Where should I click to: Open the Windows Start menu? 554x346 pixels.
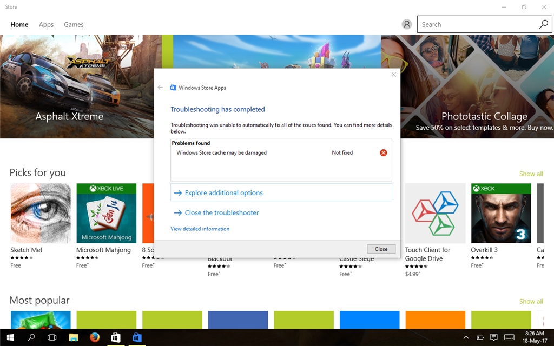[10, 337]
